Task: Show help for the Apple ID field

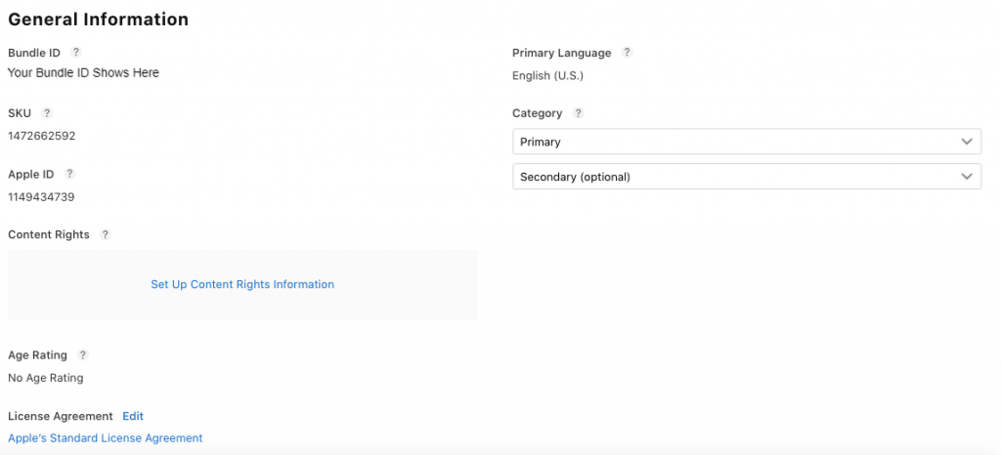Action: [69, 174]
